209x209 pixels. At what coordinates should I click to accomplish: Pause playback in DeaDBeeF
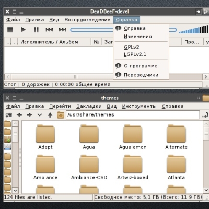coord(36,30)
